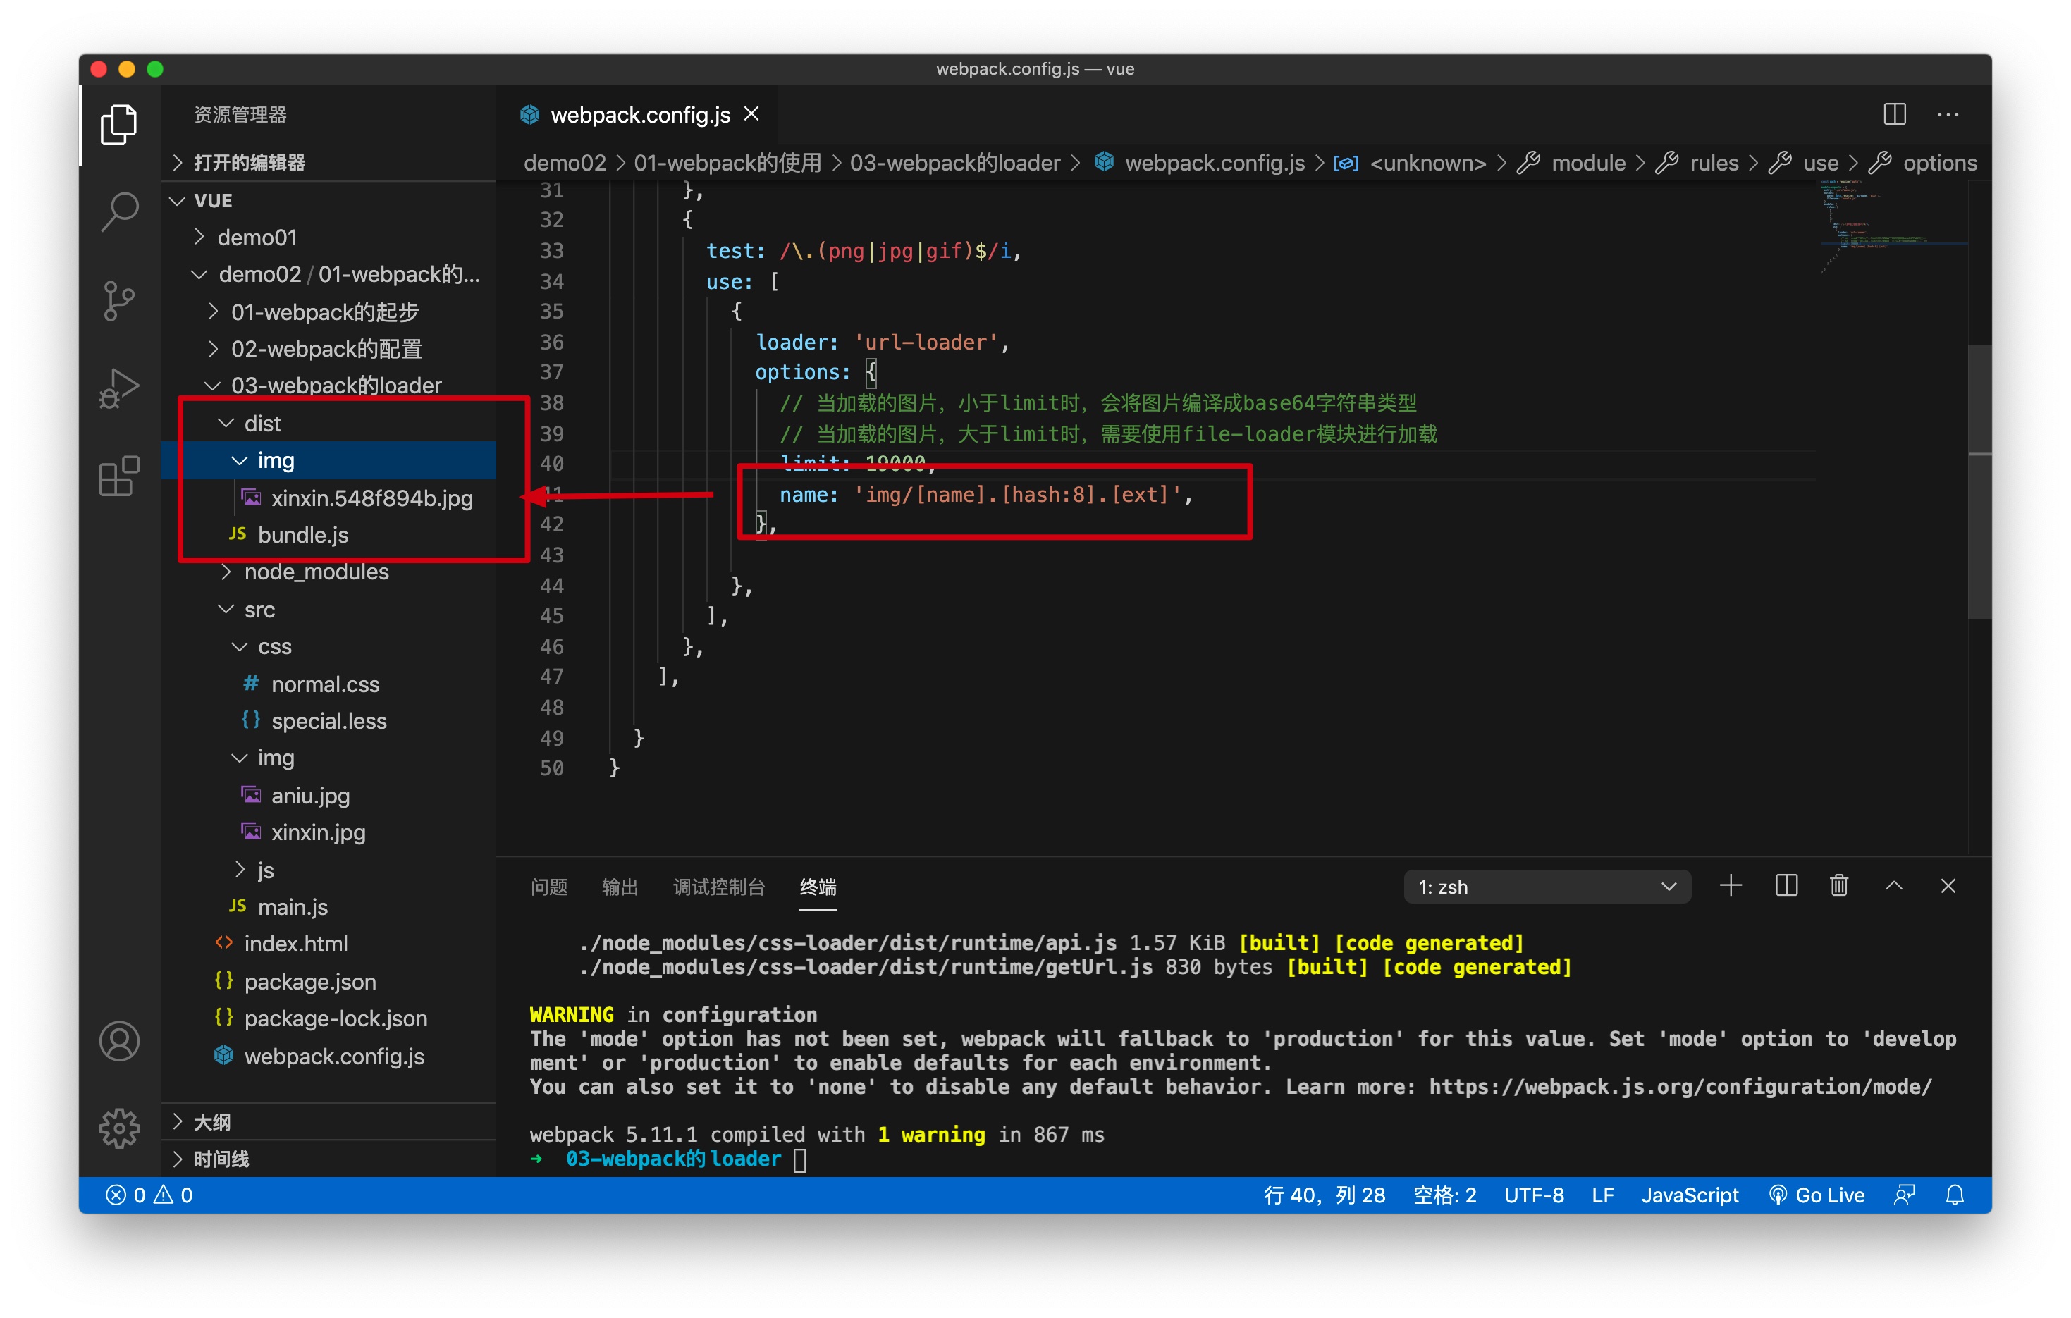2071x1318 pixels.
Task: Open the Manage gear settings icon
Action: click(x=120, y=1128)
